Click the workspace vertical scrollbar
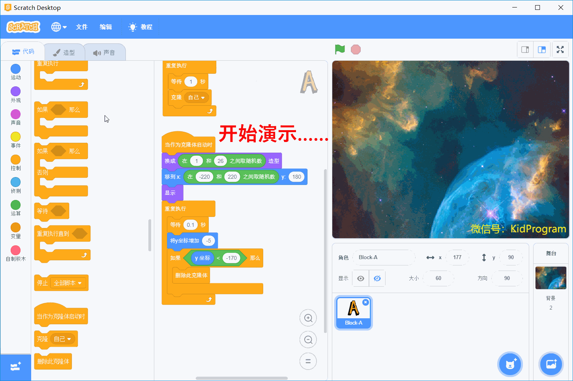This screenshot has width=573, height=381. (325, 251)
